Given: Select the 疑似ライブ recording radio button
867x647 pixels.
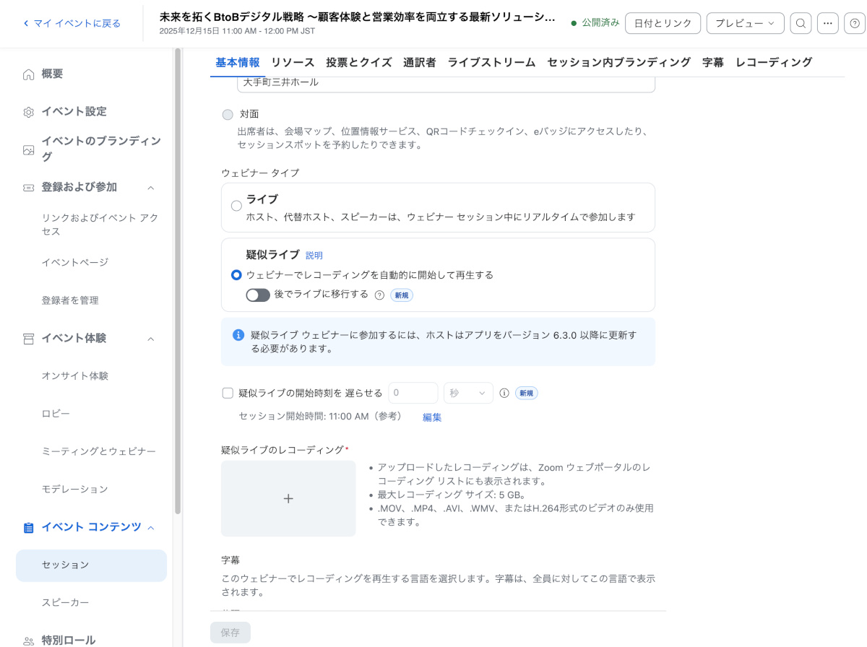Looking at the screenshot, I should [236, 275].
